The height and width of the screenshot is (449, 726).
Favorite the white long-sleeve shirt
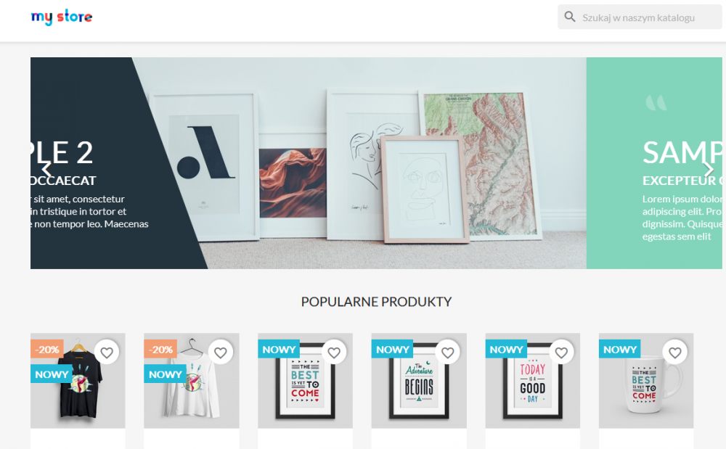click(x=221, y=353)
